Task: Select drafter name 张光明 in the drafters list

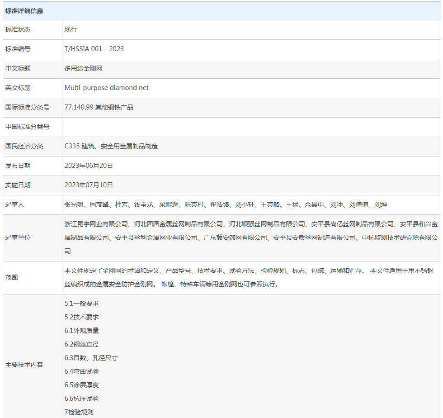Action: coord(73,204)
